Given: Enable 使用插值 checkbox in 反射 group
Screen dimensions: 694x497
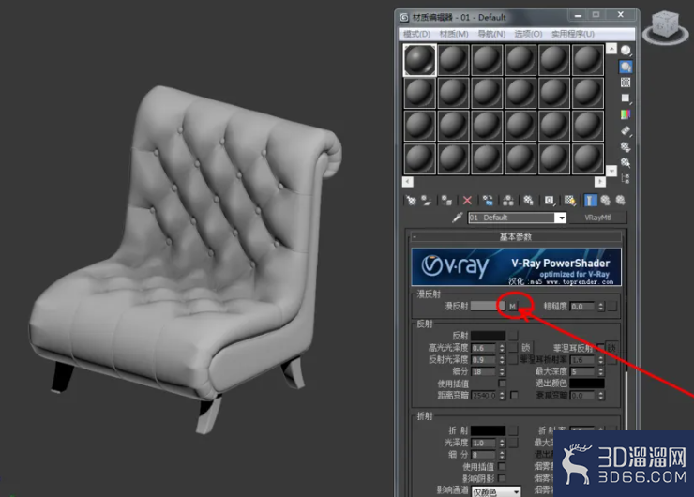Looking at the screenshot, I should tap(502, 384).
